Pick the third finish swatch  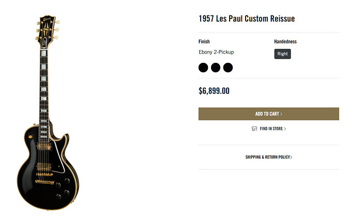coord(228,67)
